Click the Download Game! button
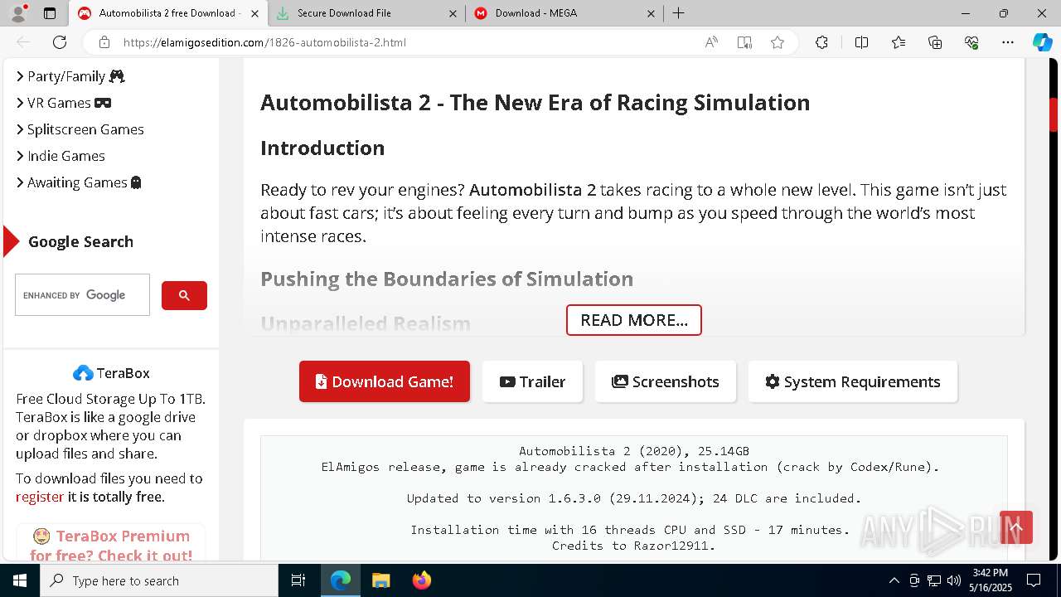Screen dimensions: 1061x597 (385, 381)
